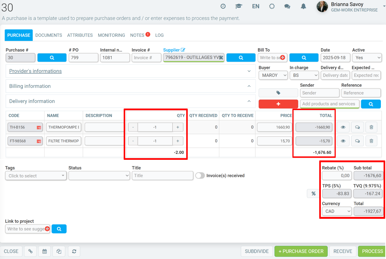Click the RECEIVE button

(x=343, y=251)
